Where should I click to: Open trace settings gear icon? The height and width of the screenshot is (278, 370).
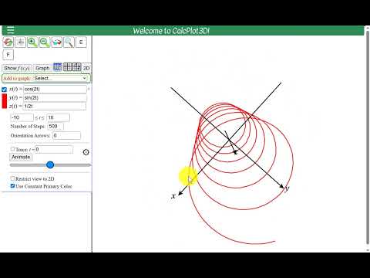coord(86,152)
